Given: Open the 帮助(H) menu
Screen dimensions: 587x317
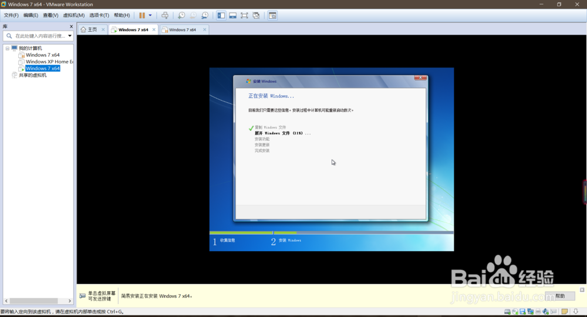Looking at the screenshot, I should 122,15.
